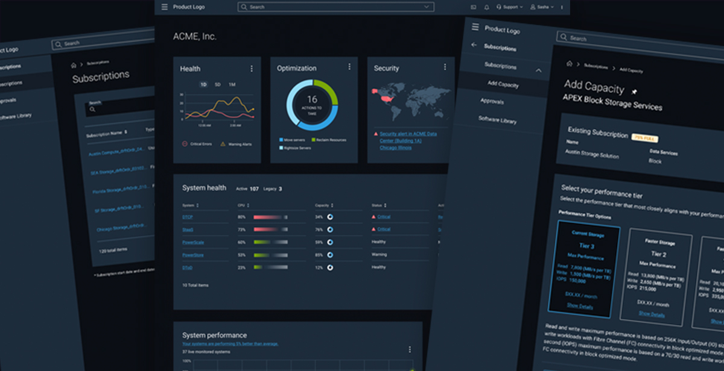Viewport: 724px width, 371px height.
Task: Open the DTaD system link
Action: [x=187, y=267]
